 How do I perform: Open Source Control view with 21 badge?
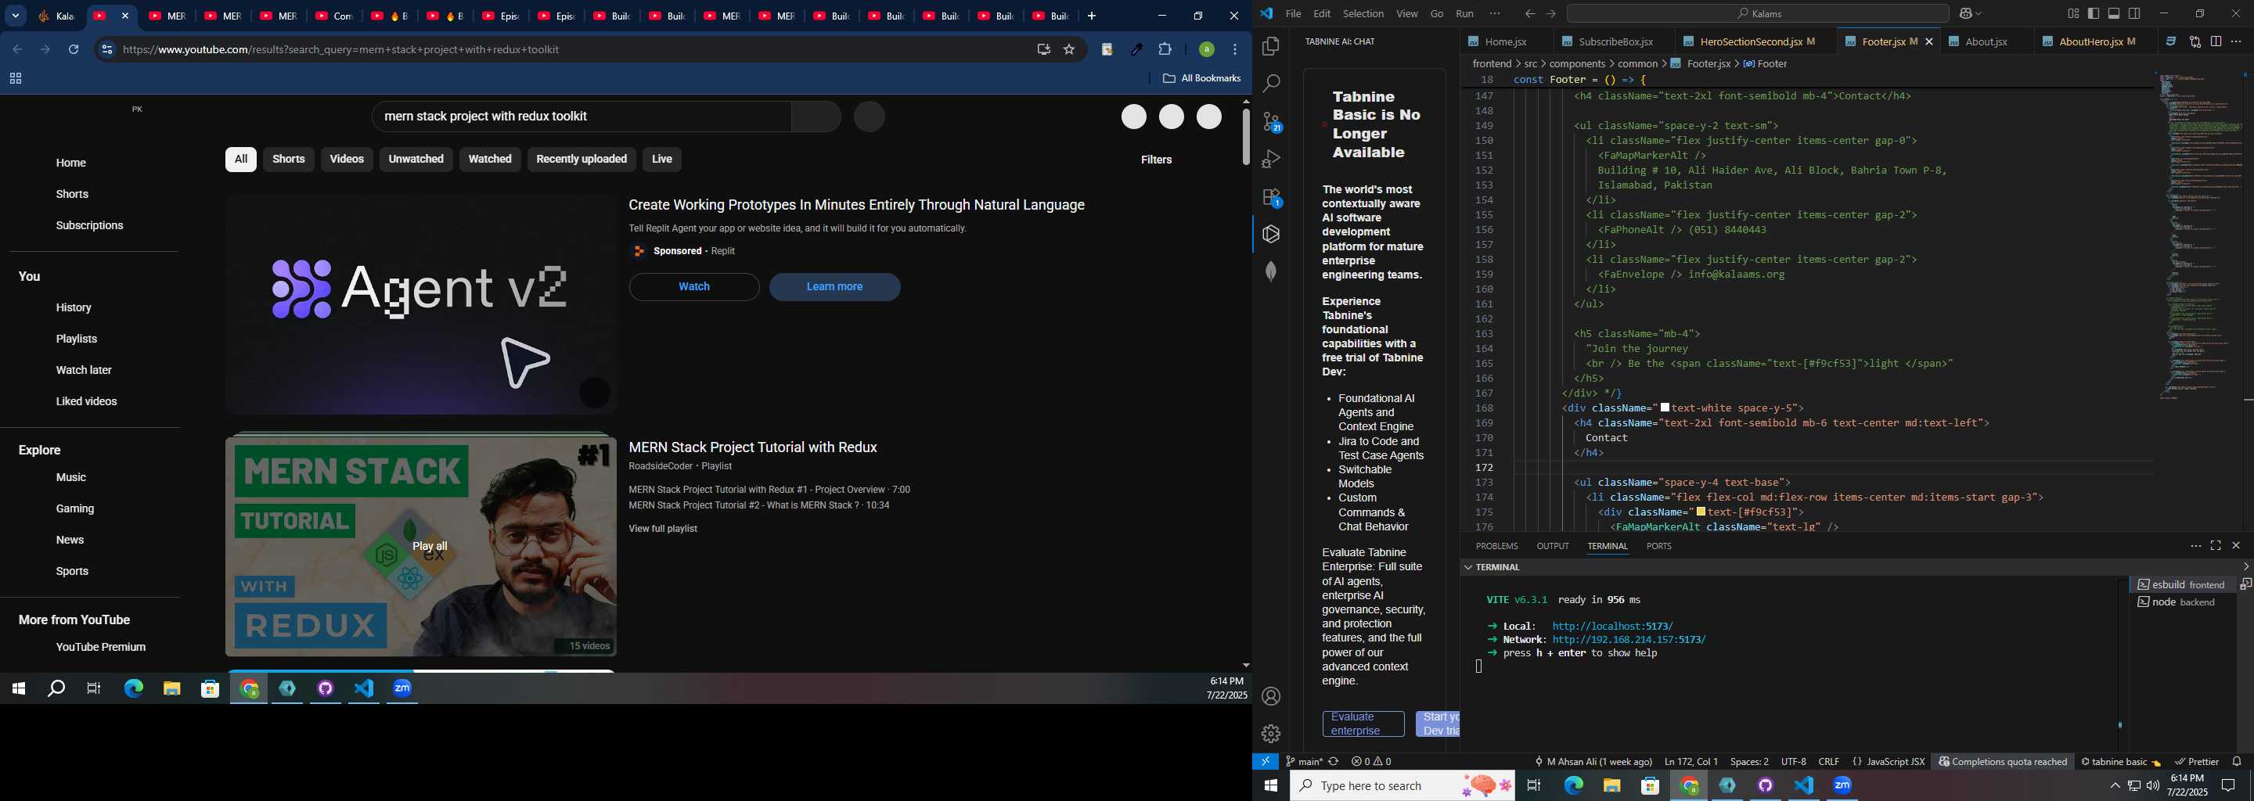point(1271,121)
